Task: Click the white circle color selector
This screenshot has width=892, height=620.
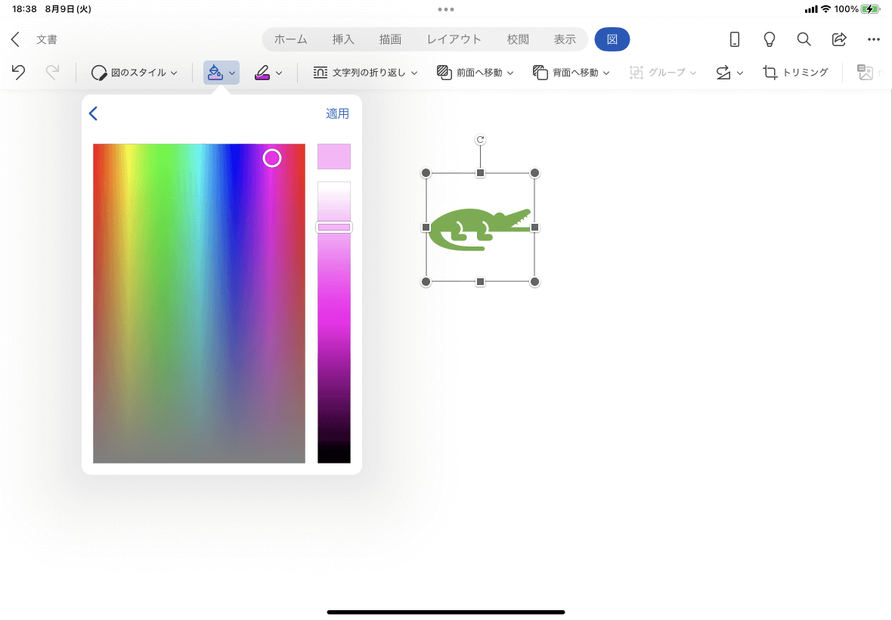Action: [272, 158]
